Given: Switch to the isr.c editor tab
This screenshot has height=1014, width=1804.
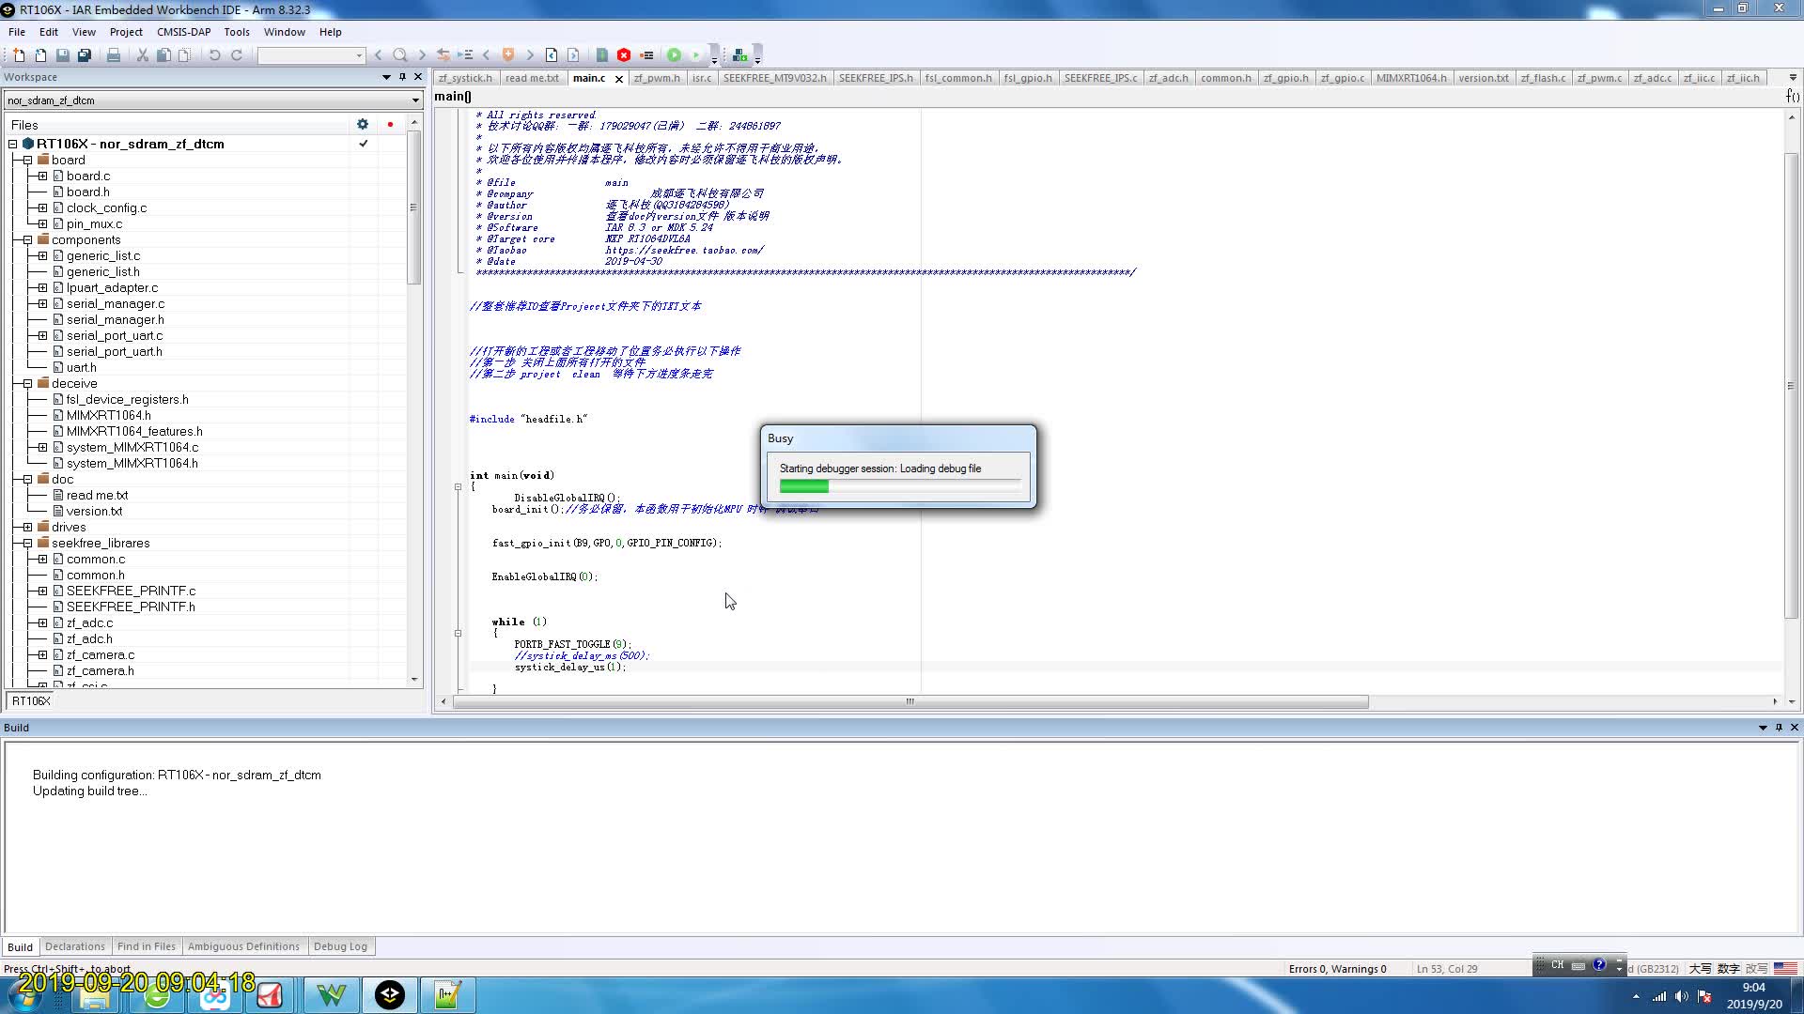Looking at the screenshot, I should tap(702, 78).
